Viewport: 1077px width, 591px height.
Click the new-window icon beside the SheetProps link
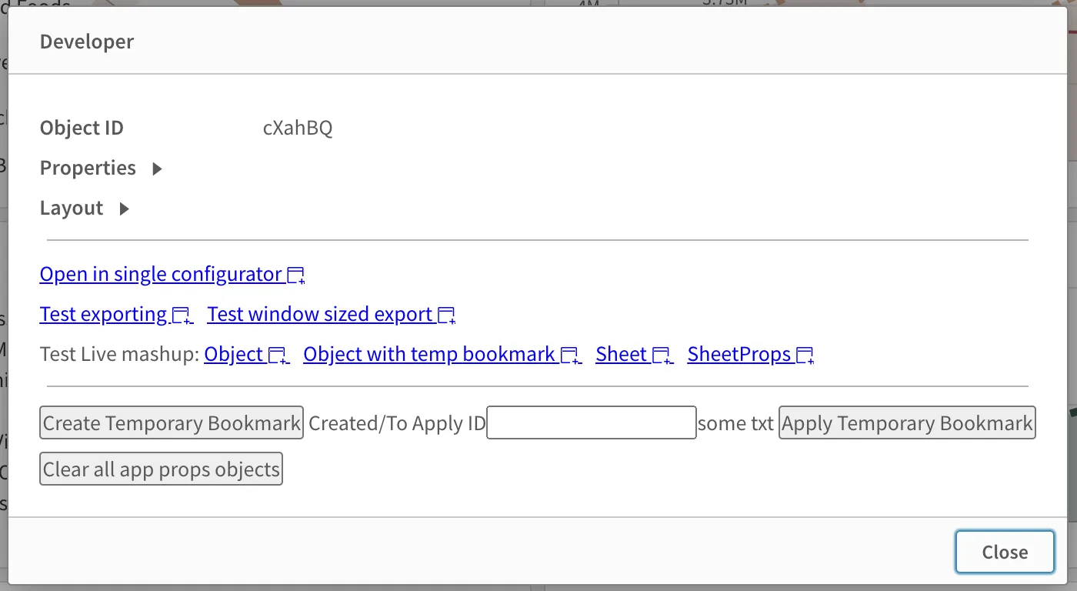(805, 356)
